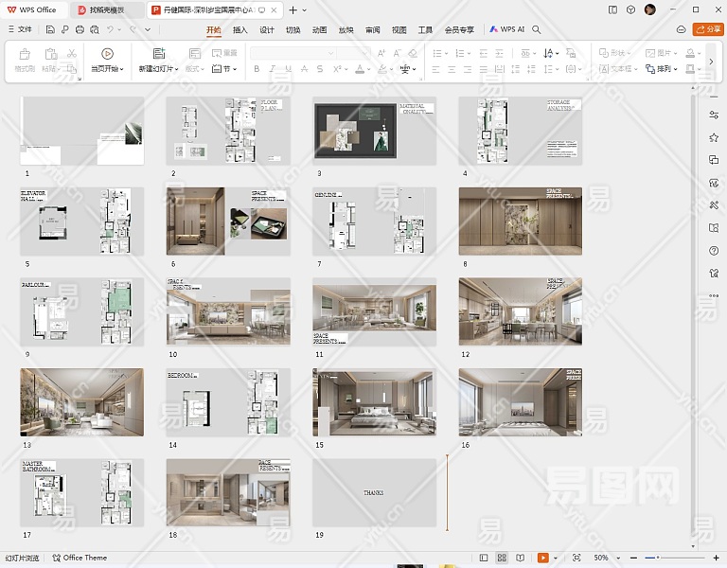Click the slideshow play button in status bar

coord(543,558)
